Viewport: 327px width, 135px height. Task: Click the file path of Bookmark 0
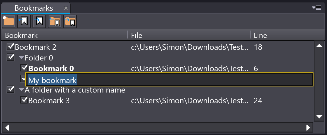tap(190, 68)
